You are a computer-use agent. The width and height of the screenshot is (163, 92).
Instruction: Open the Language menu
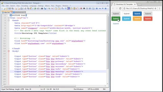[x=33, y=6]
